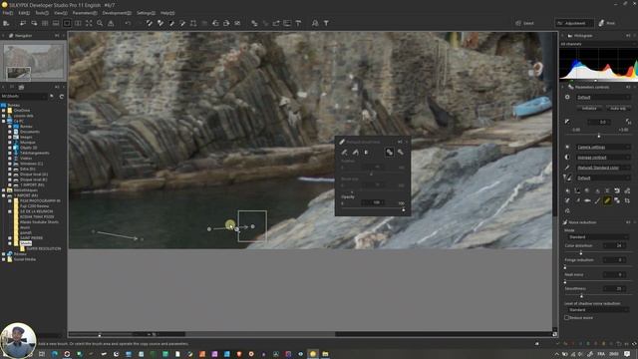Image resolution: width=638 pixels, height=359 pixels.
Task: Open the Help menu
Action: (x=166, y=13)
